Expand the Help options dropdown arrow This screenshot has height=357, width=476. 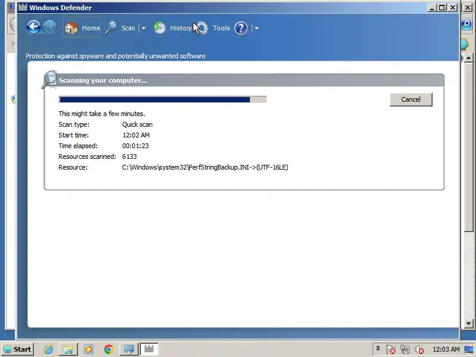(256, 28)
